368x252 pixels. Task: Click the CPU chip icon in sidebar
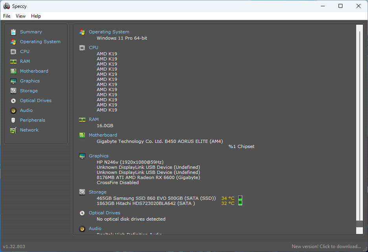pyautogui.click(x=13, y=51)
